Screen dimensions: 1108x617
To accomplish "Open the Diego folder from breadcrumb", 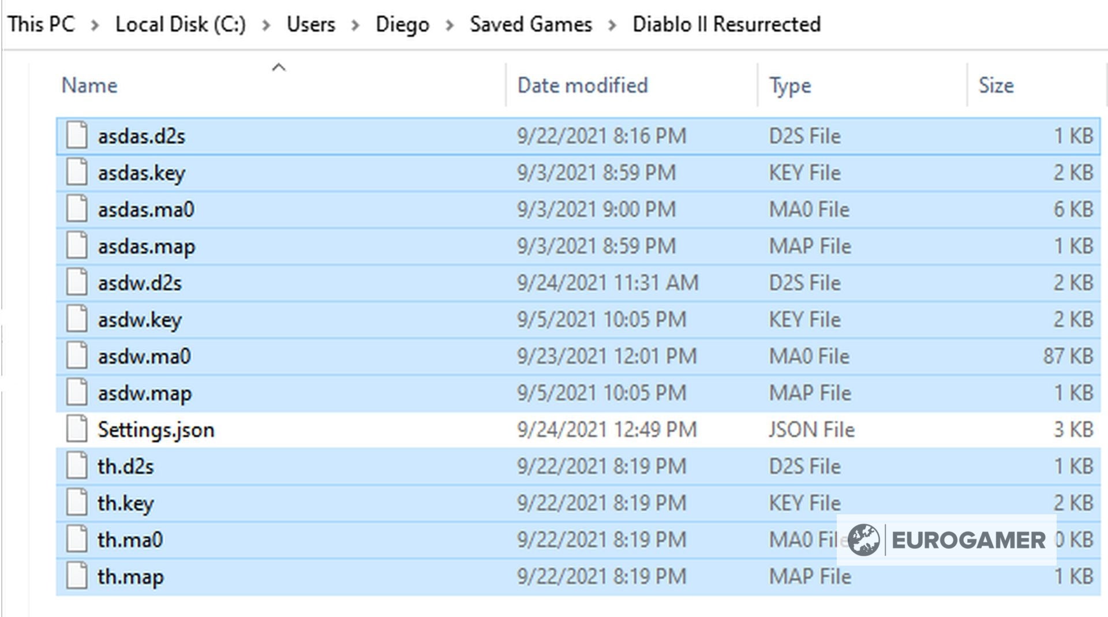I will click(402, 24).
